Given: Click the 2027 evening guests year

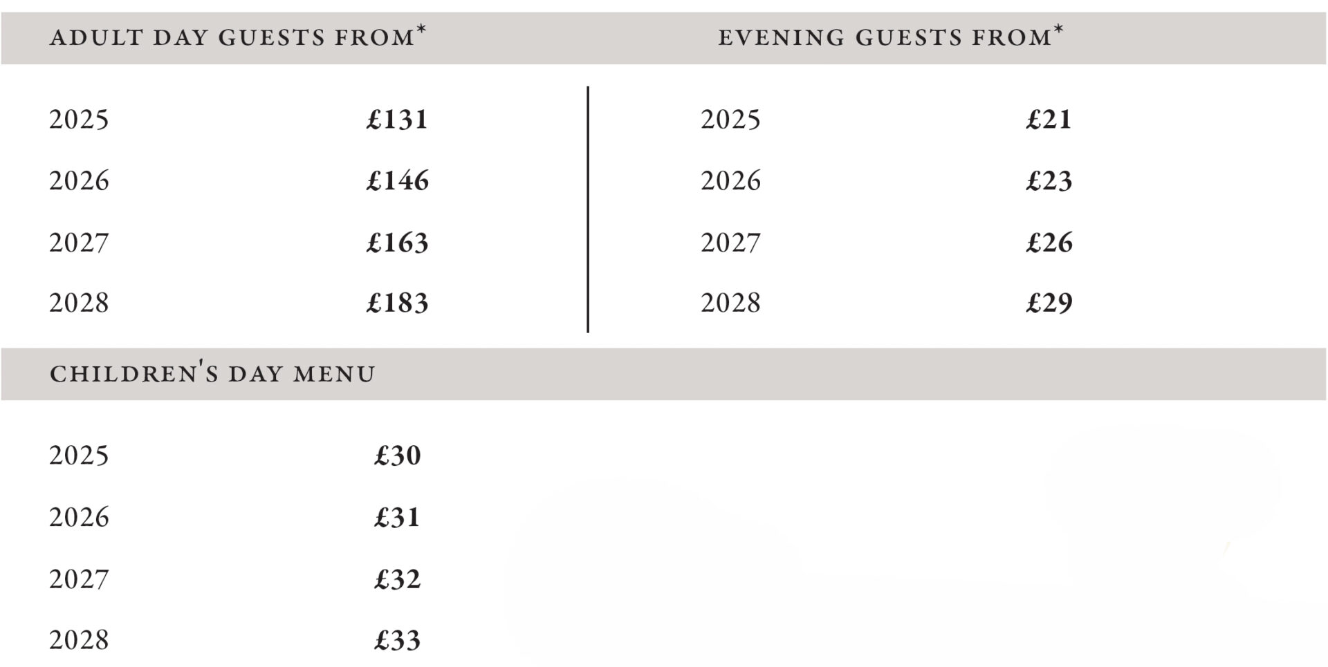Looking at the screenshot, I should point(730,242).
